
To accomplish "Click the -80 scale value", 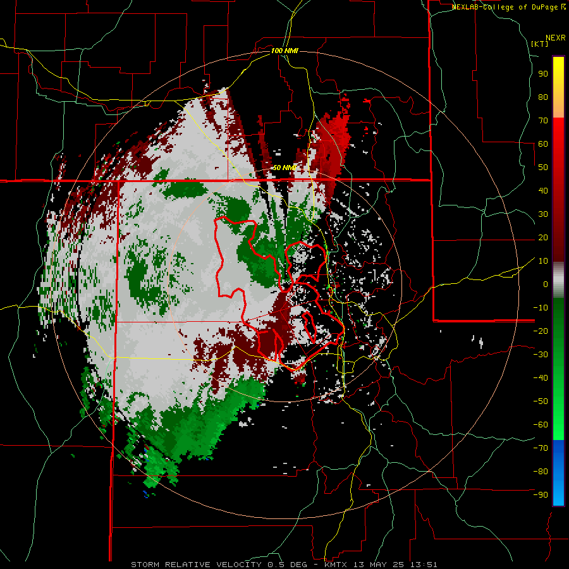I will pyautogui.click(x=541, y=472).
